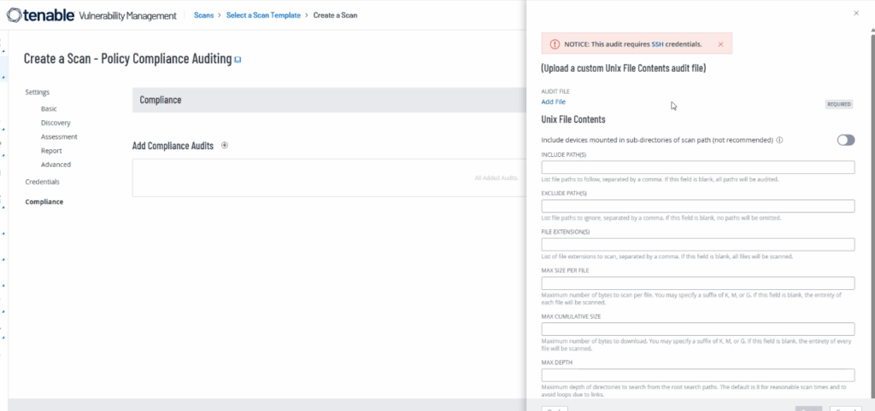Viewport: 875px width, 411px height.
Task: Click the info icon next to sub-directories option
Action: pyautogui.click(x=780, y=140)
